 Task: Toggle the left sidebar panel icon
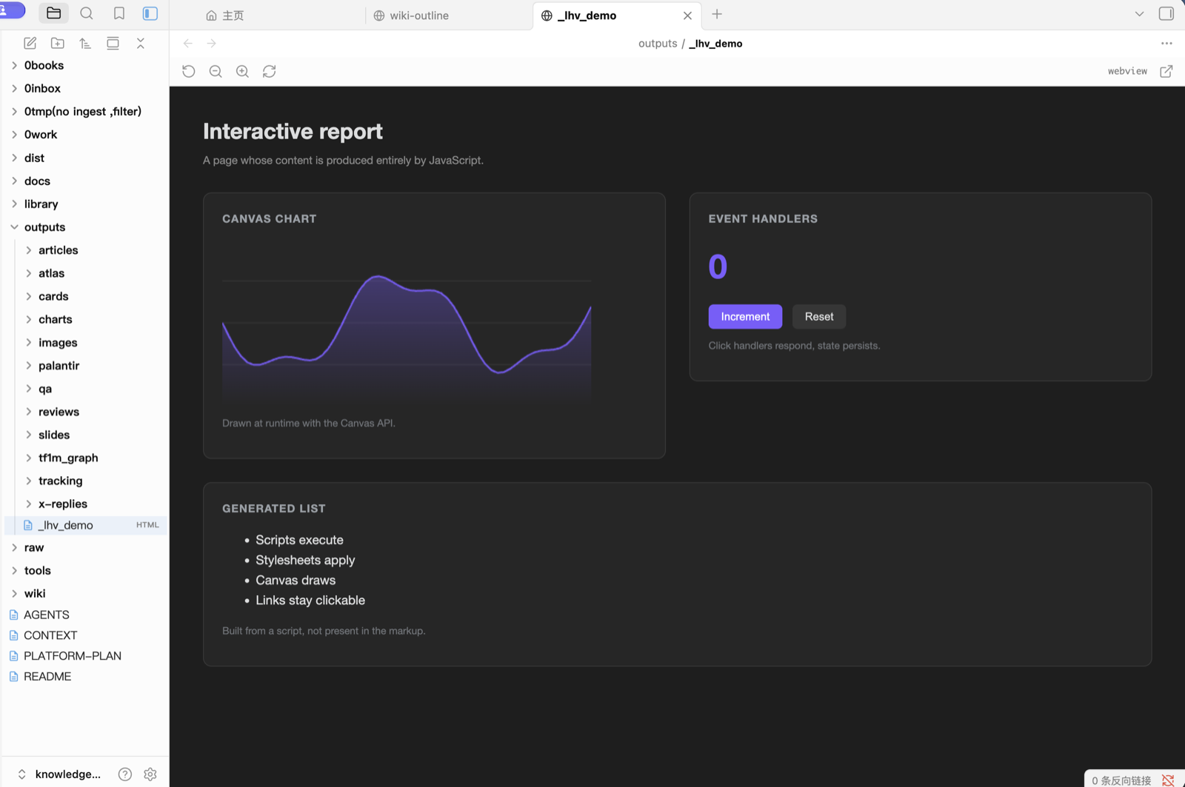(x=150, y=13)
